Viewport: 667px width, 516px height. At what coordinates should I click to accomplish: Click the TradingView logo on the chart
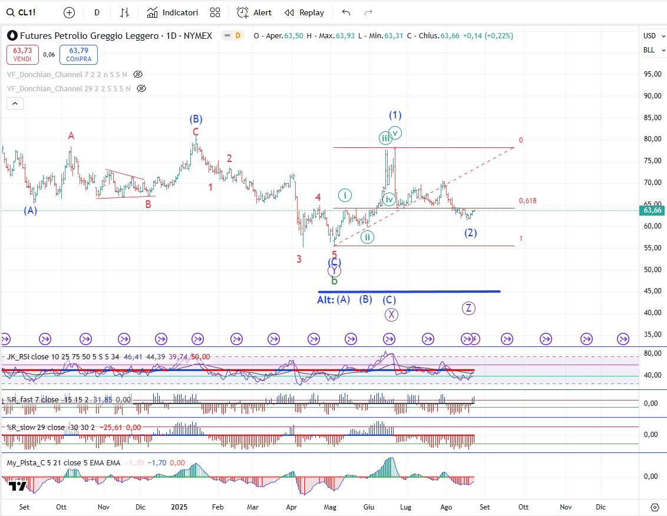click(x=18, y=486)
